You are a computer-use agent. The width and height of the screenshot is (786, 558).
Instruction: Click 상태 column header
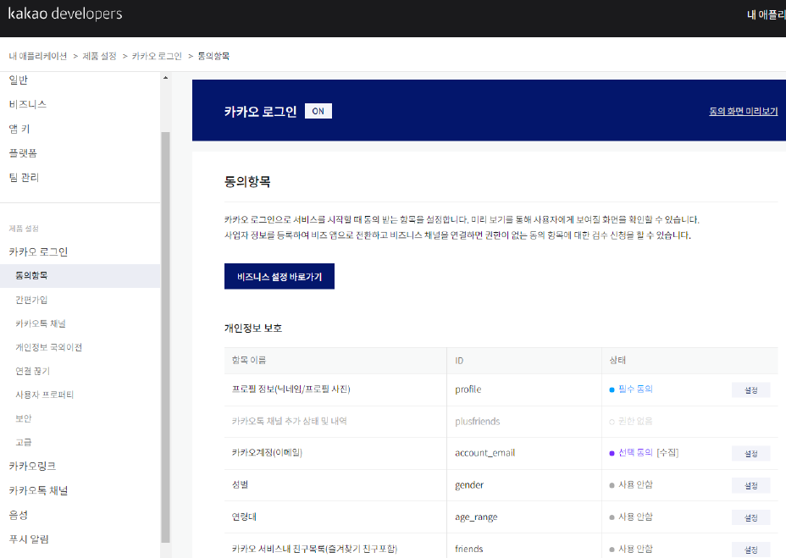tap(617, 361)
